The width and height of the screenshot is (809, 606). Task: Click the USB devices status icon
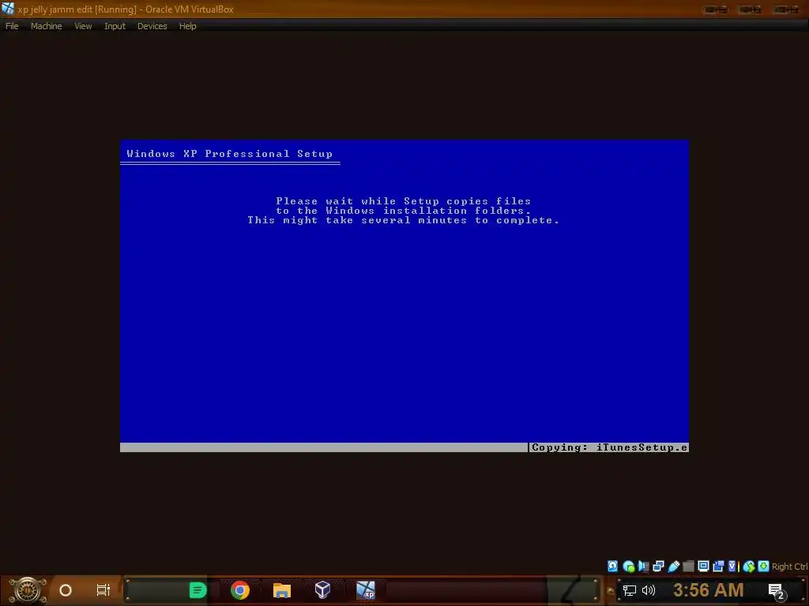click(673, 567)
